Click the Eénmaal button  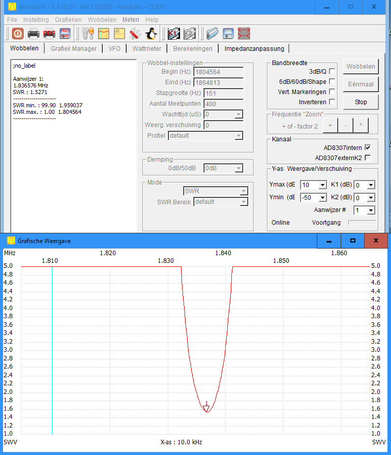coord(361,84)
